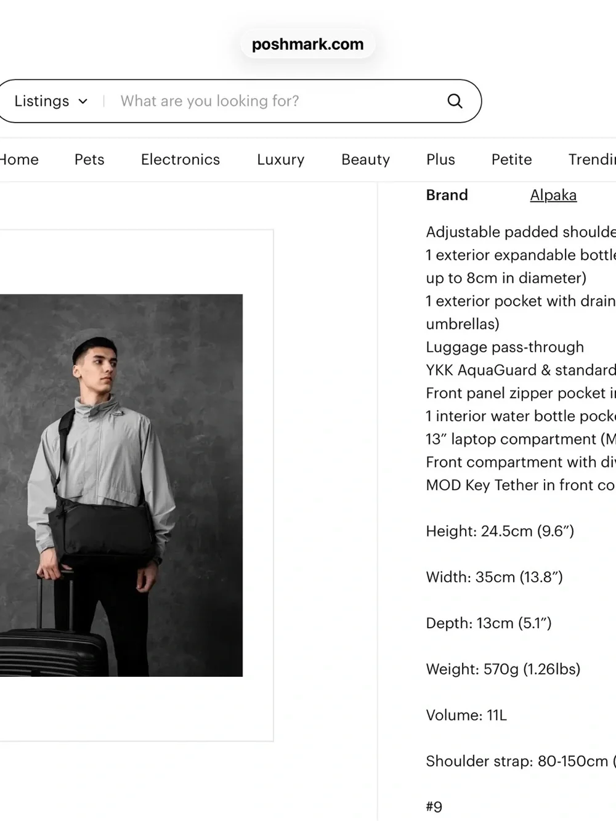This screenshot has height=821, width=616.
Task: Select the Luxury menu item
Action: coord(281,160)
